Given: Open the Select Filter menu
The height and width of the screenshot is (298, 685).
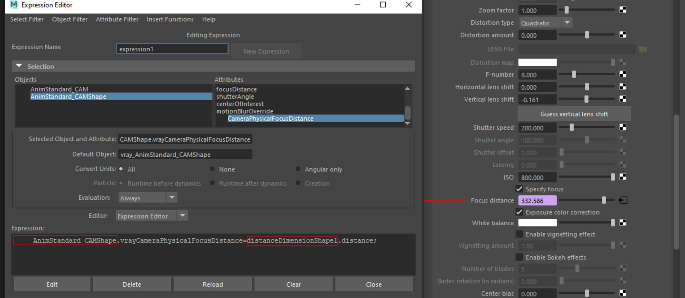Looking at the screenshot, I should [27, 19].
